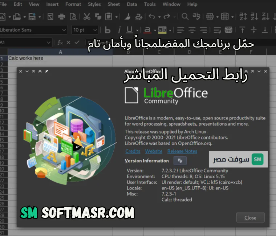Open the Liberation Sans font dropdown

coord(64,30)
